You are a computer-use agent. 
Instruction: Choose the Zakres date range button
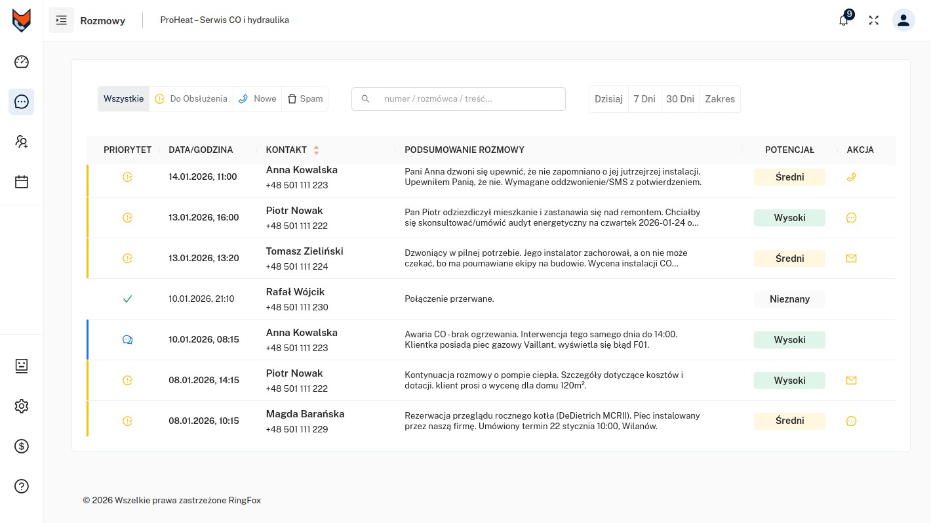719,99
